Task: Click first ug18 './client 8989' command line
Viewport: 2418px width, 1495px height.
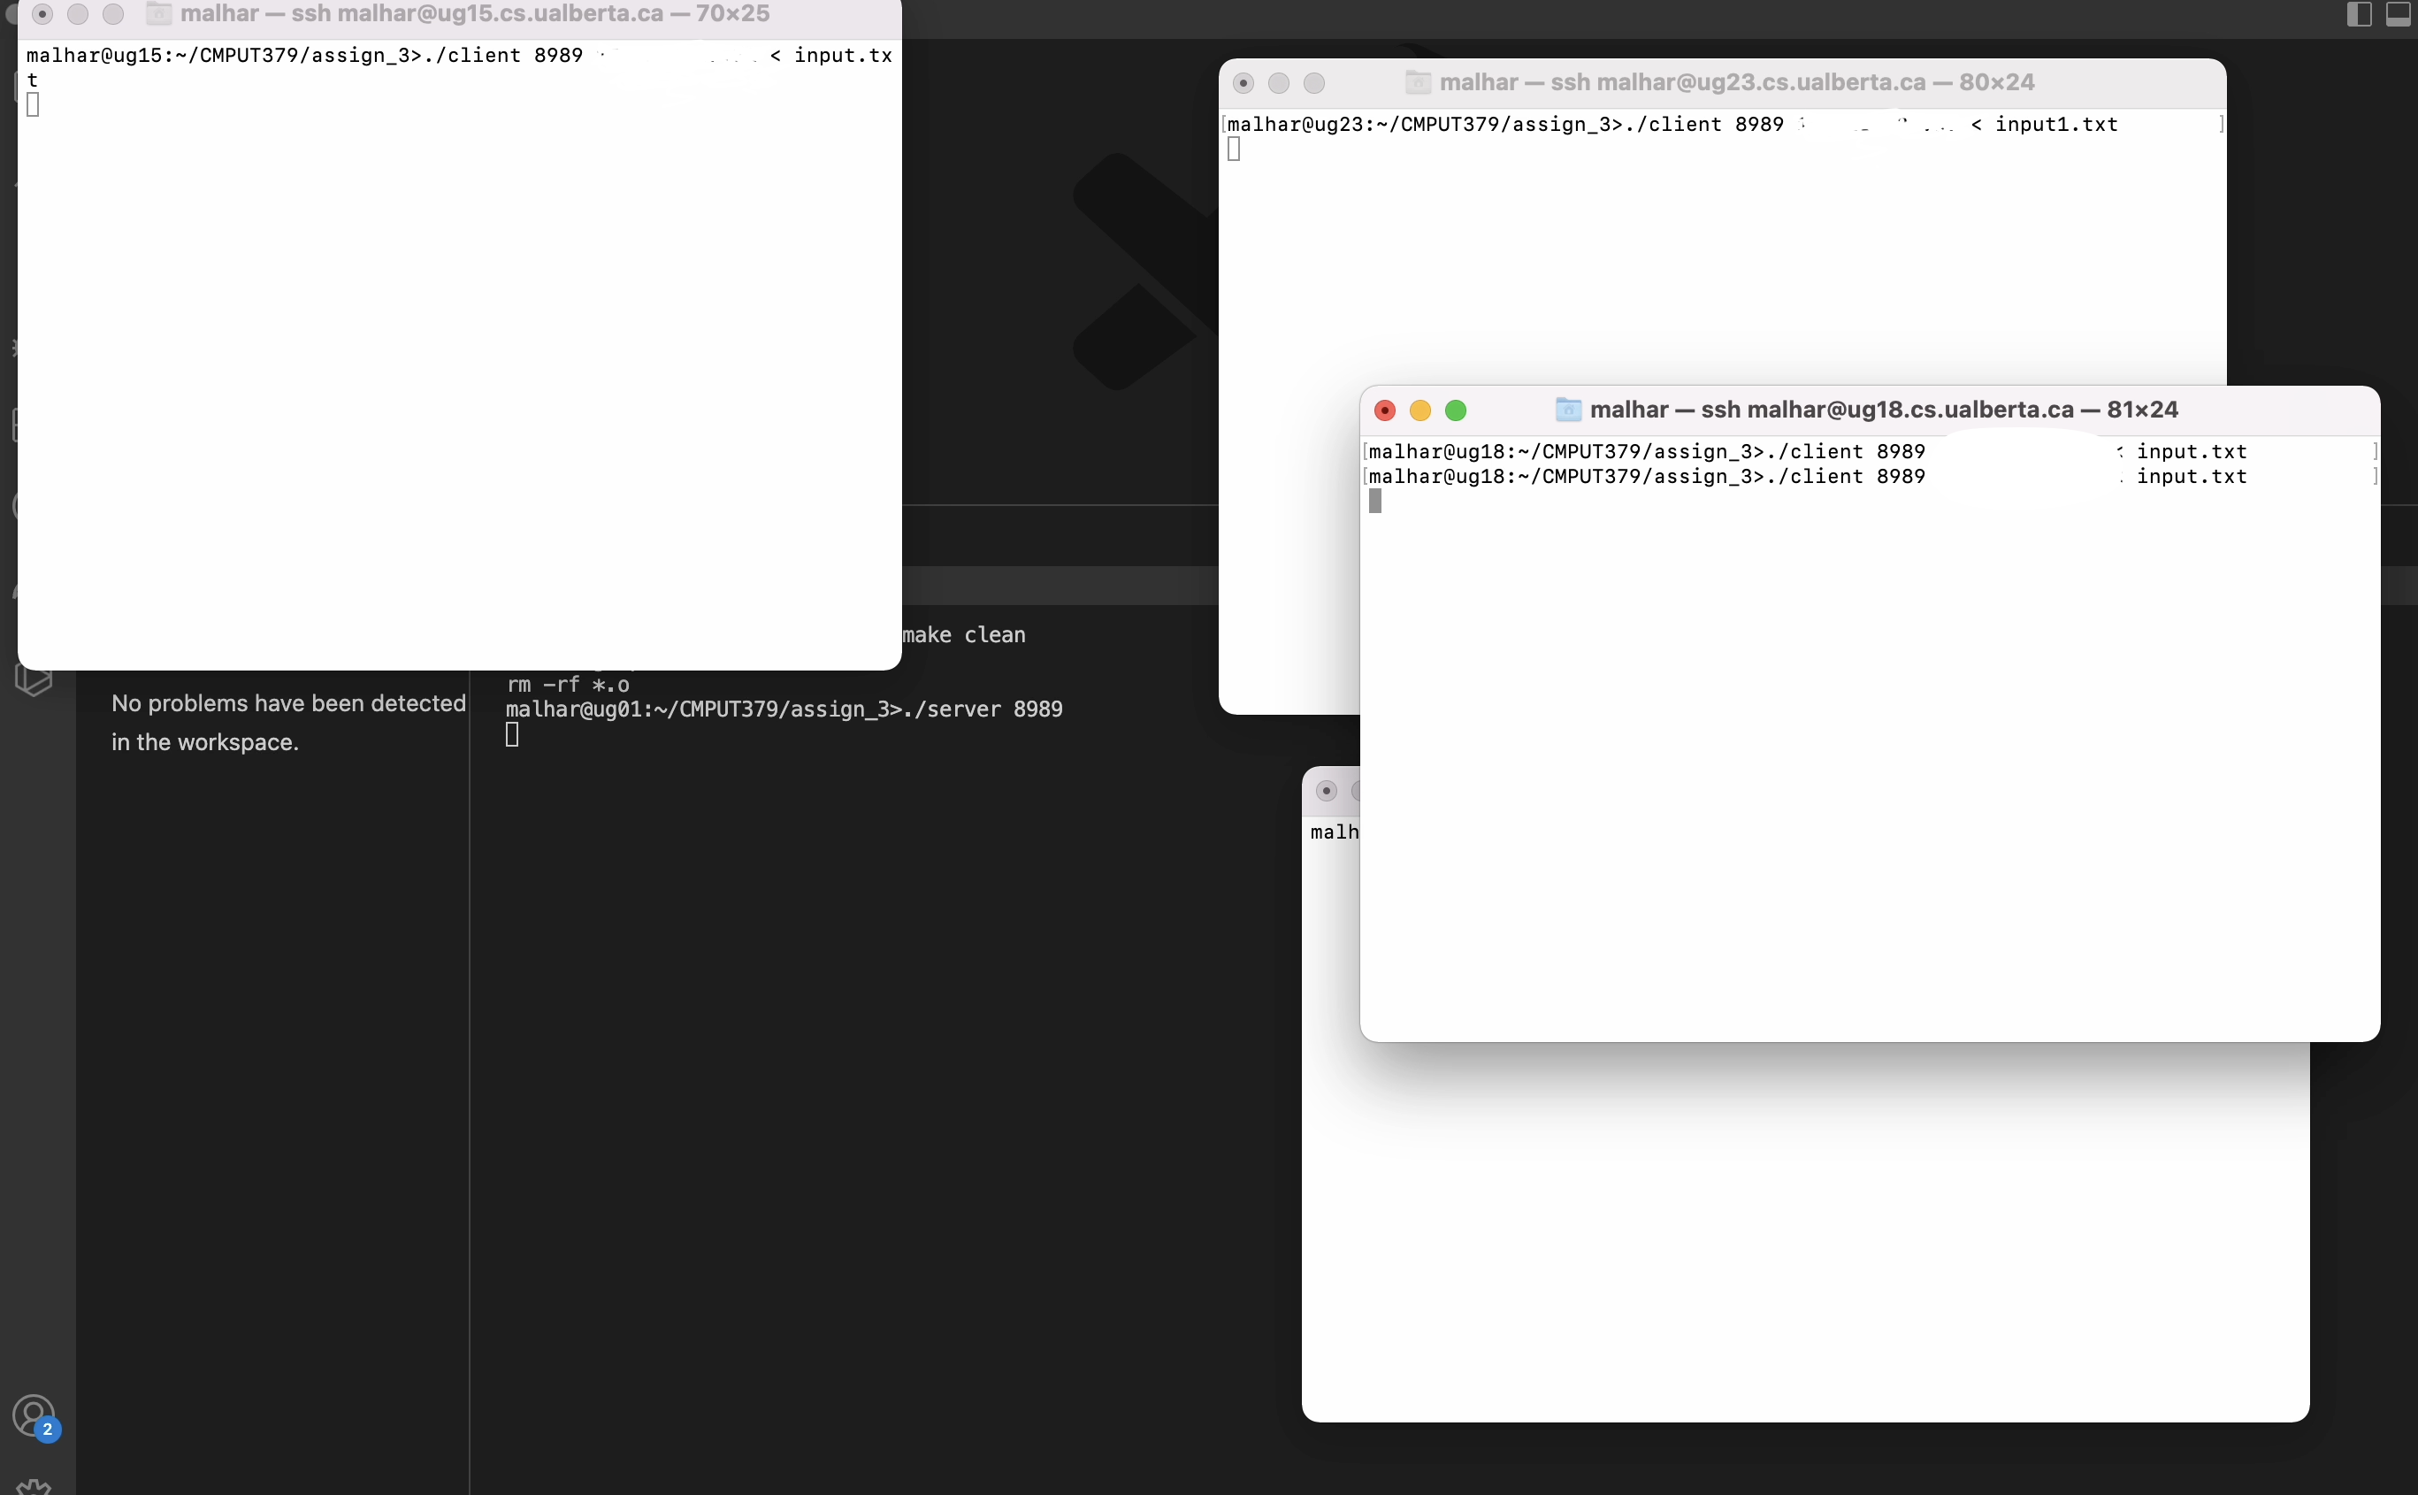Action: coord(1808,452)
